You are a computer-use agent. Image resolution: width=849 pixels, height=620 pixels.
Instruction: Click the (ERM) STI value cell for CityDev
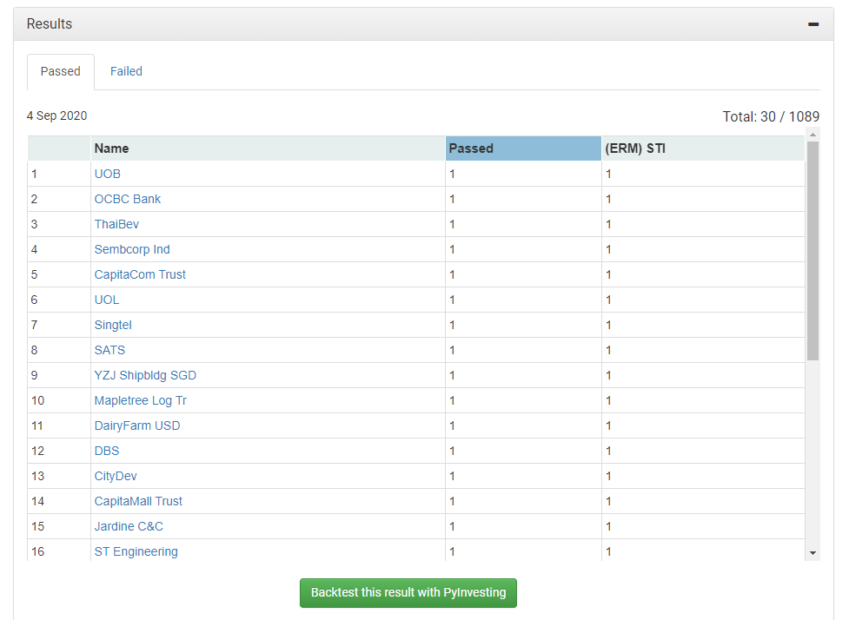coord(703,476)
